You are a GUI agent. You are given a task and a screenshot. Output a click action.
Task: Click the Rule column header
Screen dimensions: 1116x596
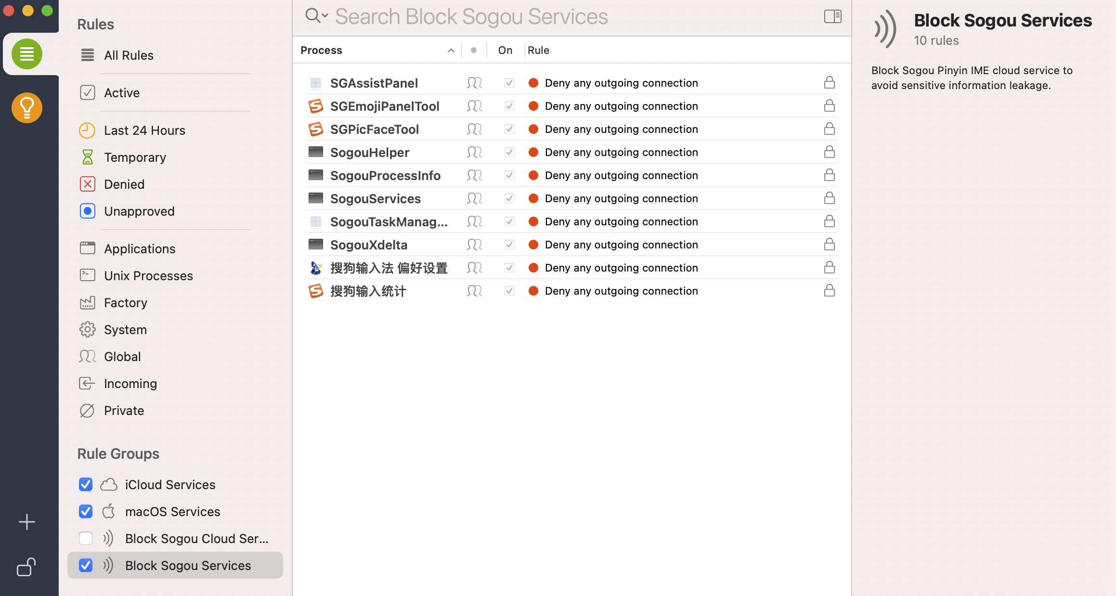538,50
